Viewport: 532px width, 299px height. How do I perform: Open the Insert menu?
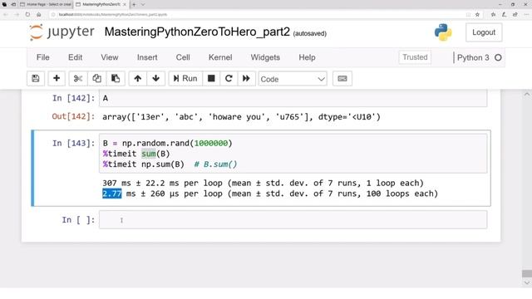(x=147, y=57)
